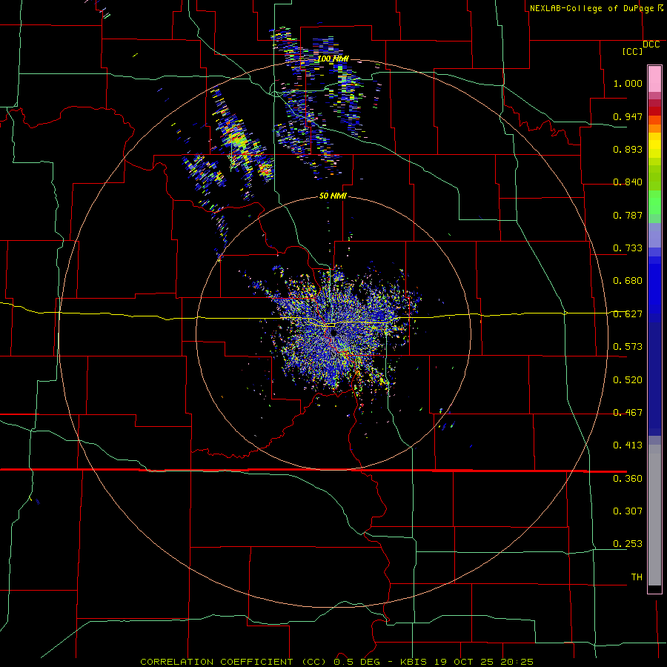Click the 0.360 legend value

[x=628, y=479]
